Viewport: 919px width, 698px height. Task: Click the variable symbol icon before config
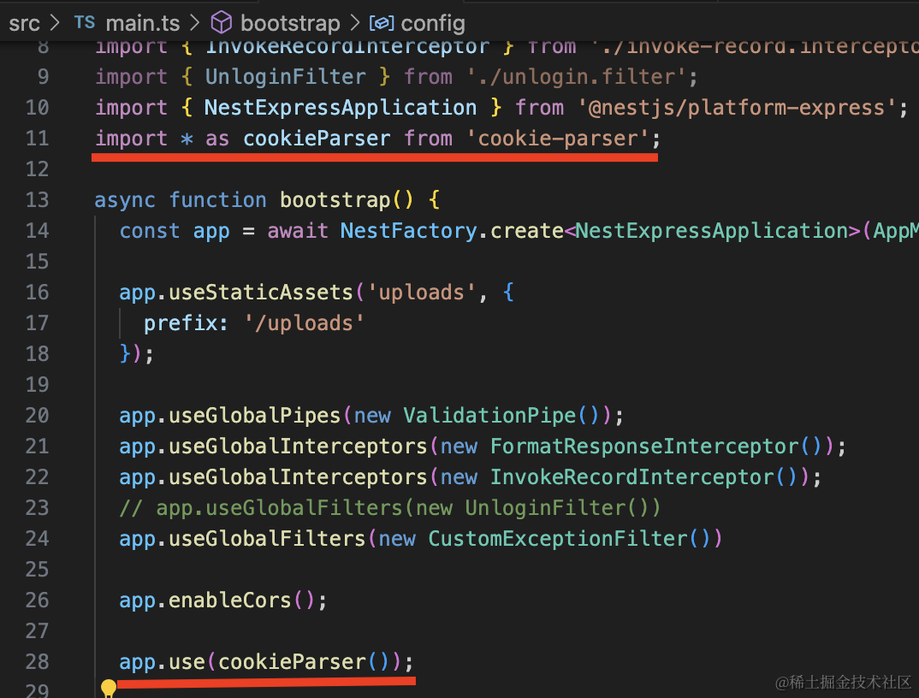(x=381, y=23)
